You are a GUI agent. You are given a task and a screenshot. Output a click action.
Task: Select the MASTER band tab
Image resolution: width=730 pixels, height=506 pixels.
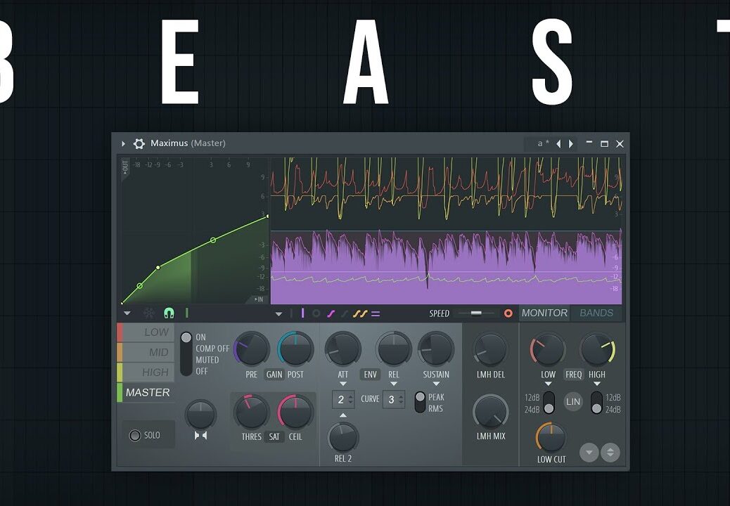[x=146, y=393]
